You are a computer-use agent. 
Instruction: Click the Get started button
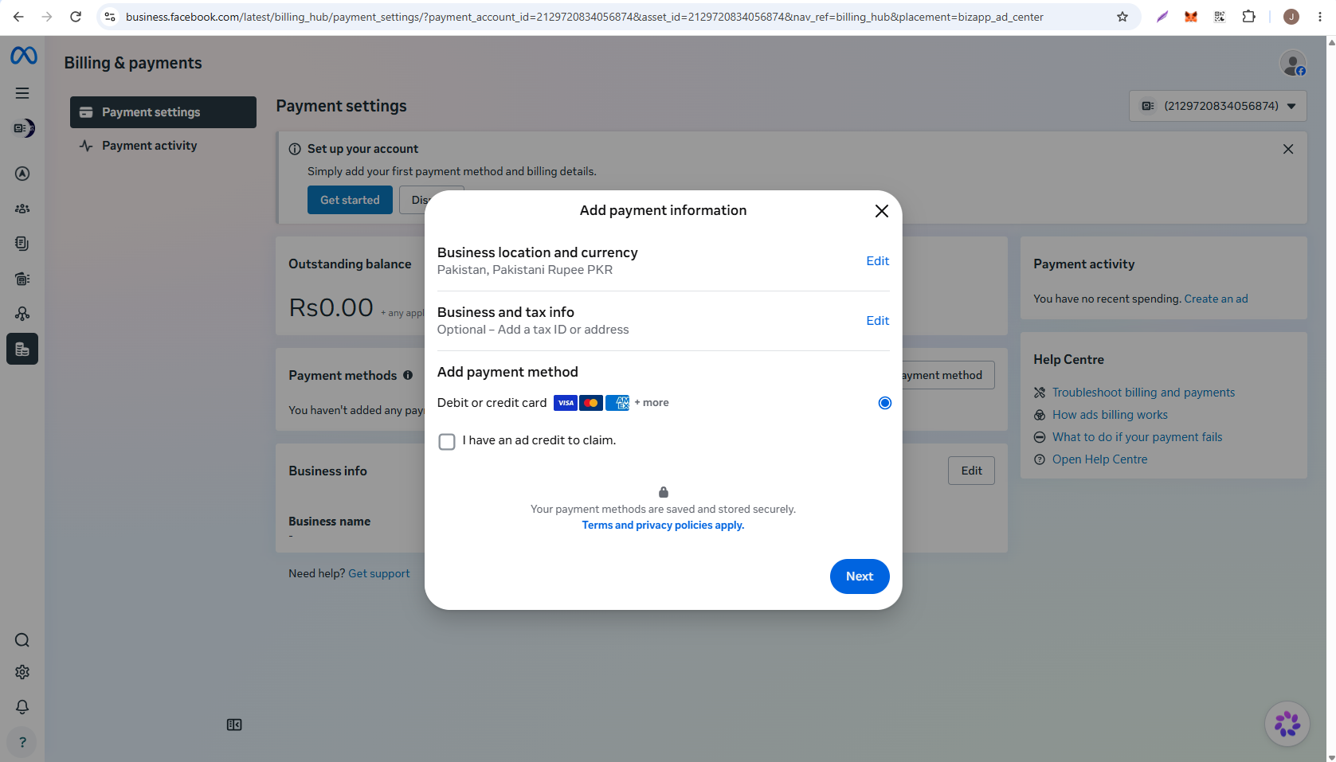(350, 200)
